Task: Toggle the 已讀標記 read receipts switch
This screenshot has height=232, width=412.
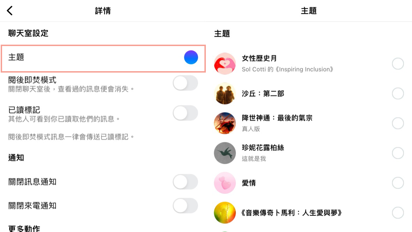Action: 185,113
